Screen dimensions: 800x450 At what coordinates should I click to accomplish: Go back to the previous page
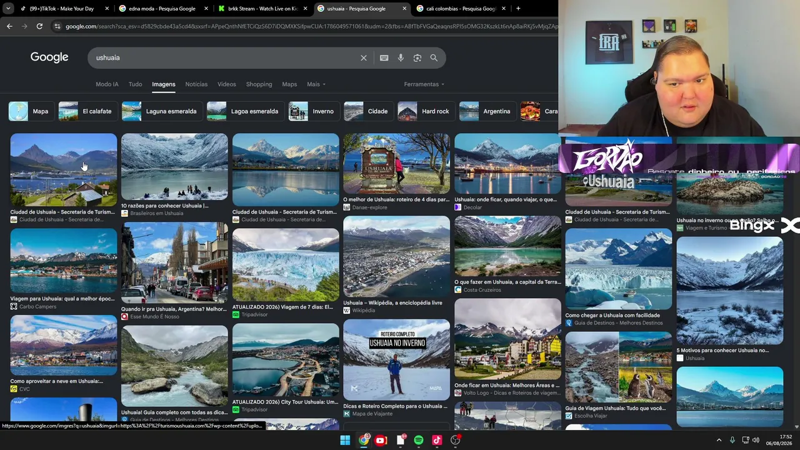[9, 26]
